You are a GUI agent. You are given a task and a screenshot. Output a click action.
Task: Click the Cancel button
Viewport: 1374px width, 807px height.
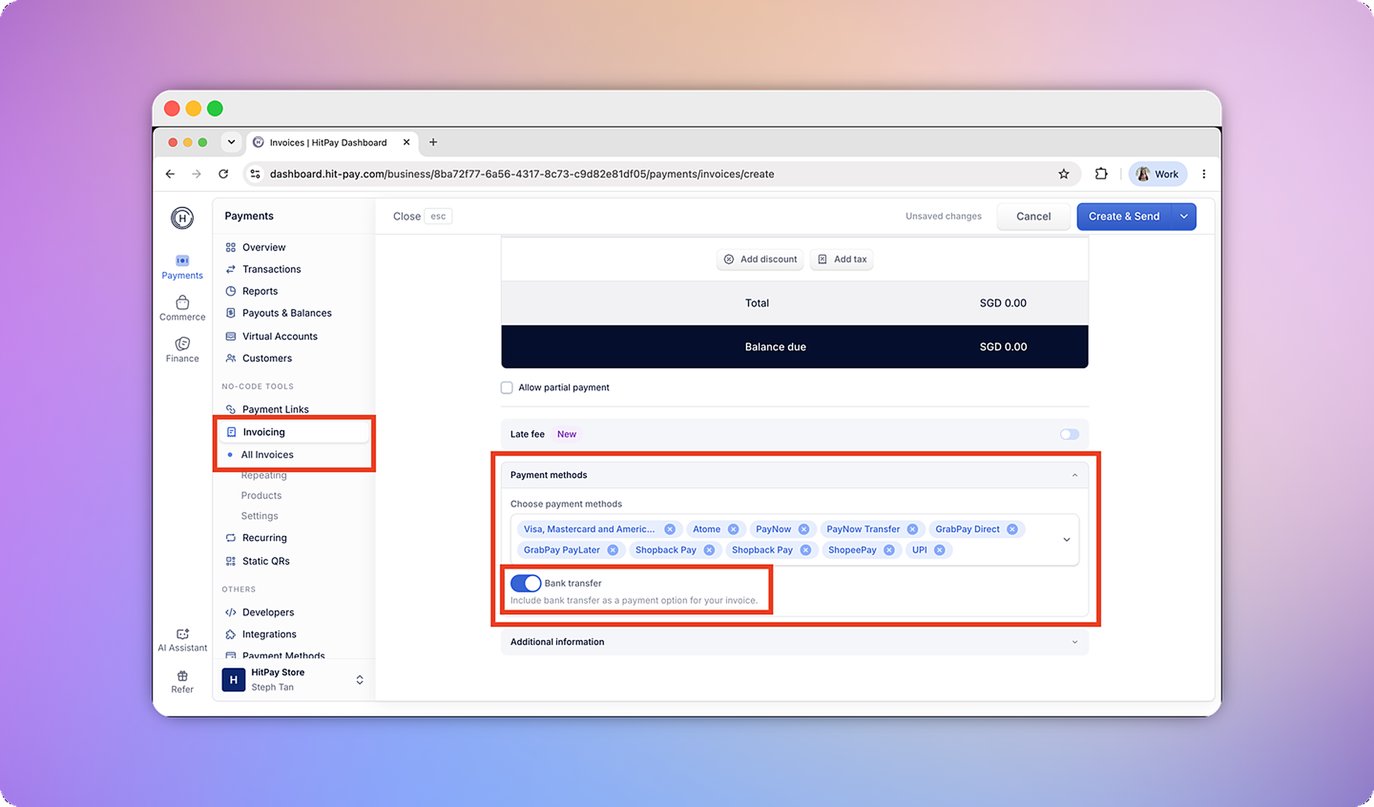[x=1033, y=217]
